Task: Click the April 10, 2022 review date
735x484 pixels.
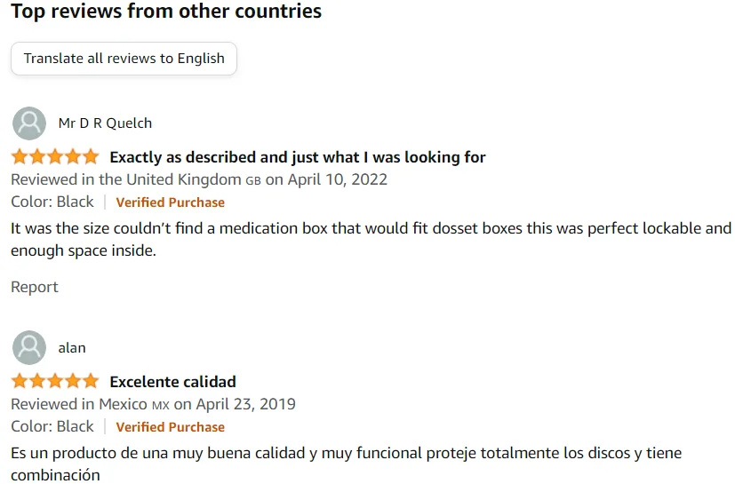Action: [x=337, y=179]
